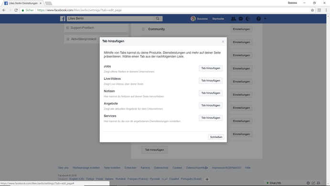This screenshot has width=330, height=186.
Task: Go to Startseite
Action: [218, 19]
